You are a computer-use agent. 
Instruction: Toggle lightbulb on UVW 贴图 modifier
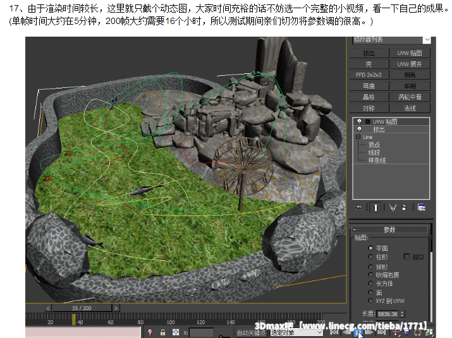[359, 121]
